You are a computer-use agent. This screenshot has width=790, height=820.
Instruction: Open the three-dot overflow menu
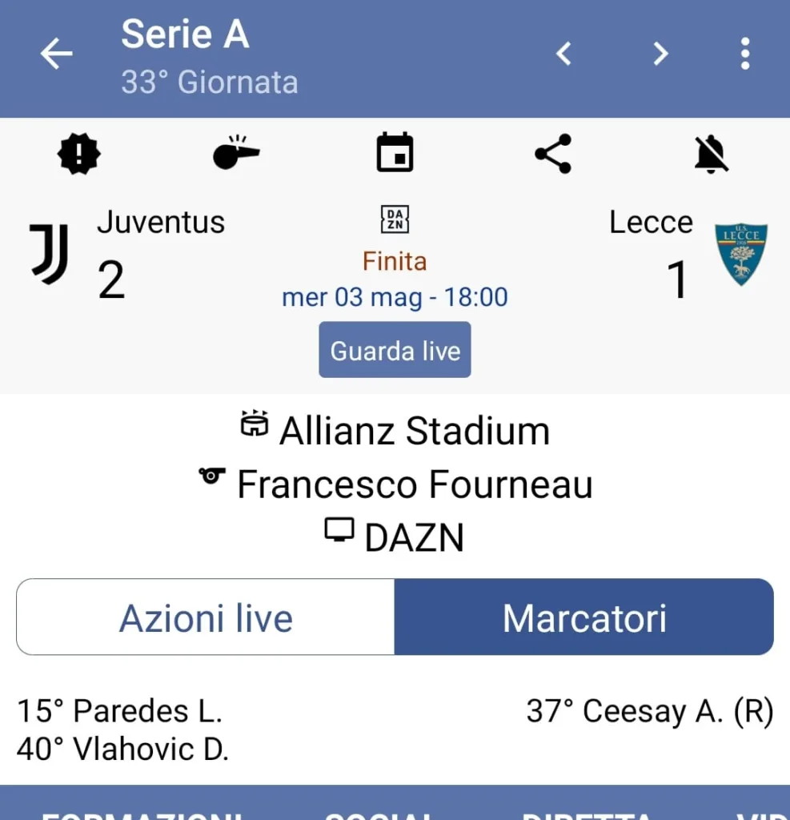coord(745,54)
